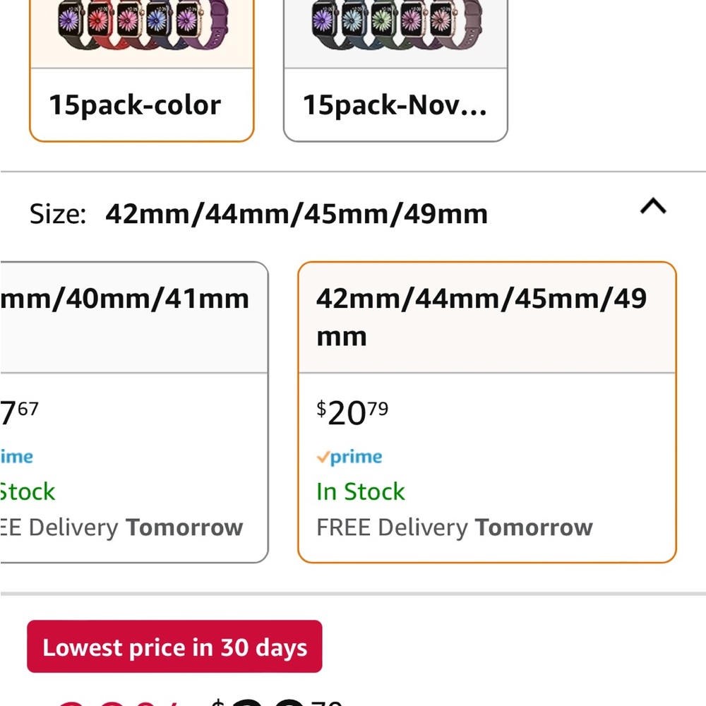This screenshot has height=706, width=706.
Task: Choose the 15pack-color option label
Action: click(135, 105)
